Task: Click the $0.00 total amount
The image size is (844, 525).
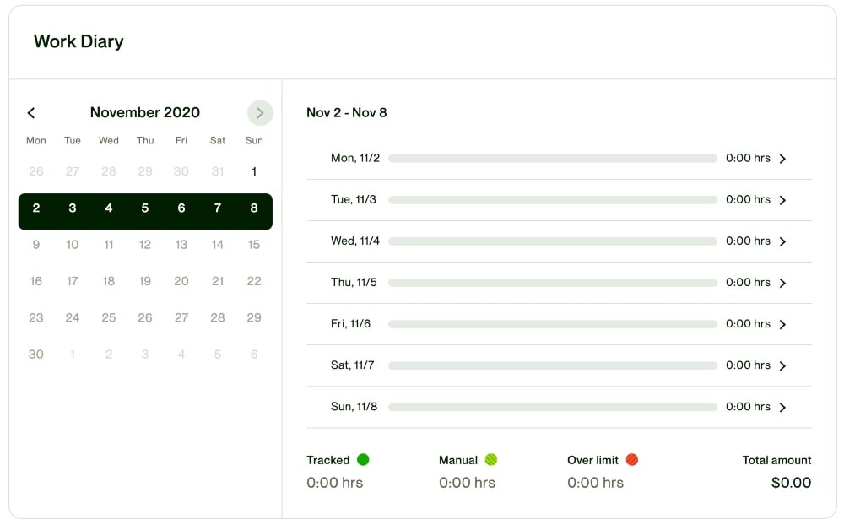Action: [x=790, y=482]
